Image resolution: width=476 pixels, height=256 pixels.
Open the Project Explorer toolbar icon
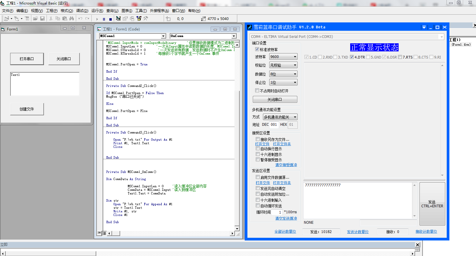tap(118, 19)
